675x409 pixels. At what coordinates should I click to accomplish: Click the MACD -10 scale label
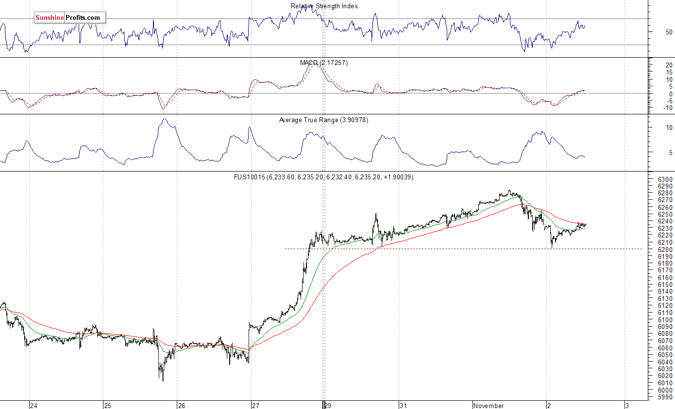pos(668,108)
